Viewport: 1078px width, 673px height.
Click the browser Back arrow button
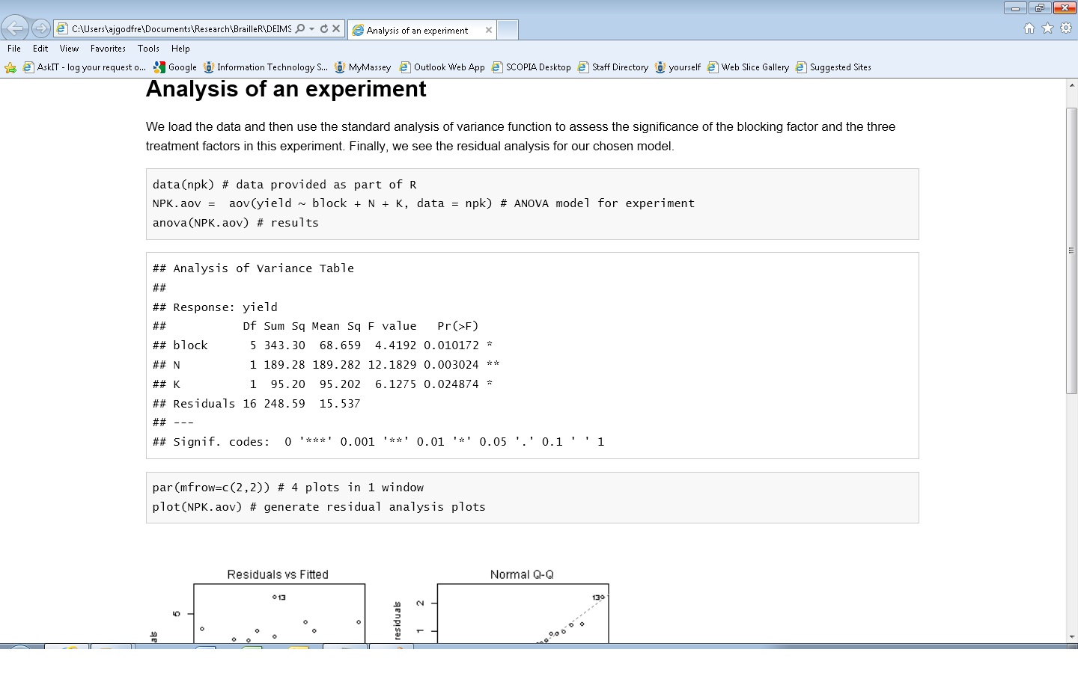click(15, 28)
